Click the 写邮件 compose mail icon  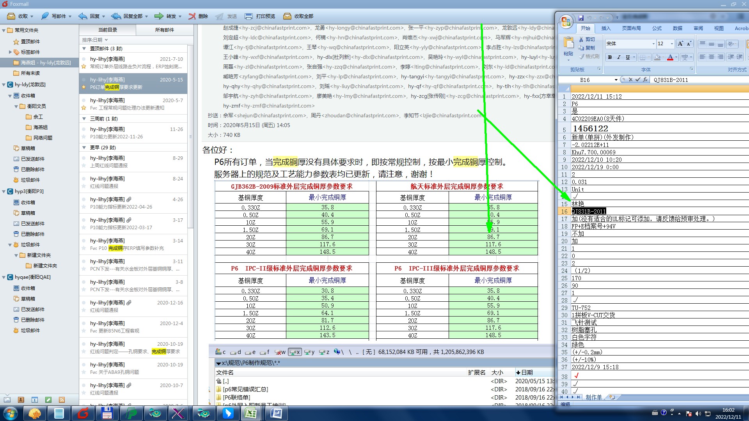(x=45, y=16)
